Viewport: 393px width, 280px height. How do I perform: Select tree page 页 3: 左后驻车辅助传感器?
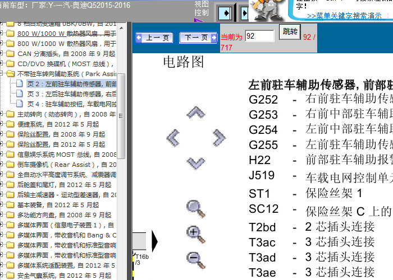click(72, 94)
